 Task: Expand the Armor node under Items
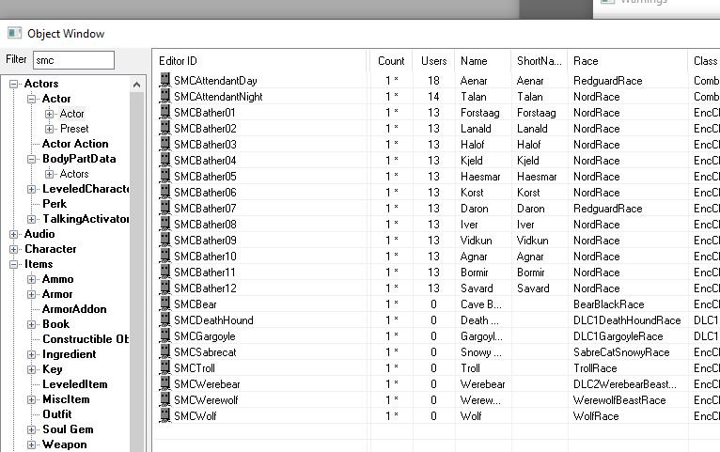32,294
